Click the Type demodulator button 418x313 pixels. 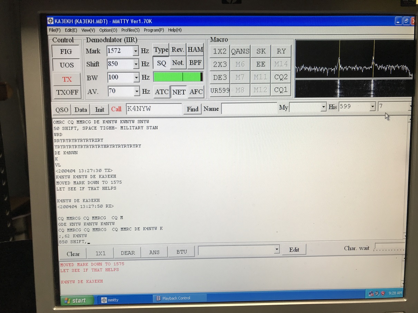pos(161,50)
